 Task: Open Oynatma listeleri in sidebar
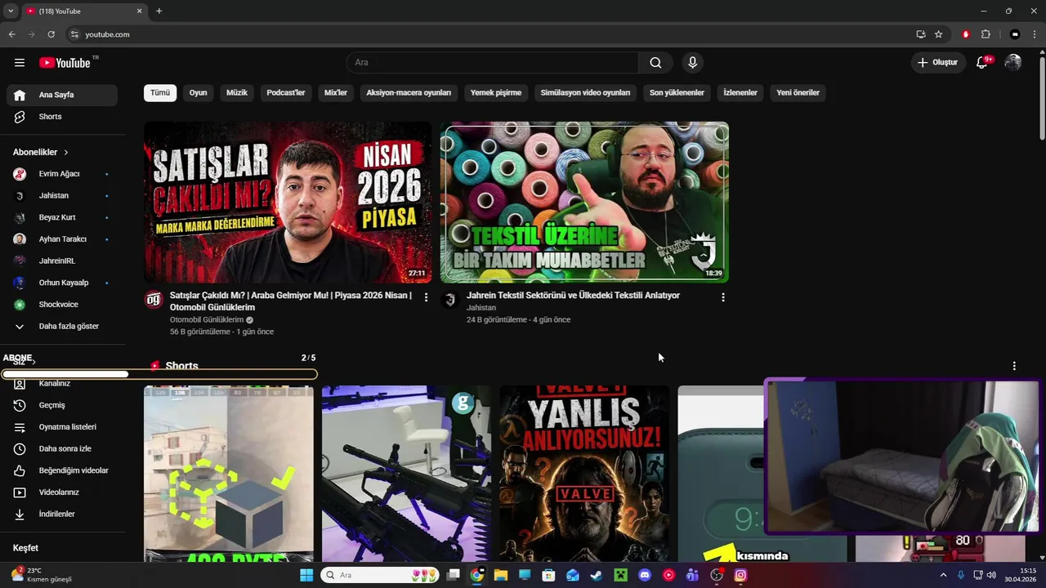pyautogui.click(x=62, y=427)
